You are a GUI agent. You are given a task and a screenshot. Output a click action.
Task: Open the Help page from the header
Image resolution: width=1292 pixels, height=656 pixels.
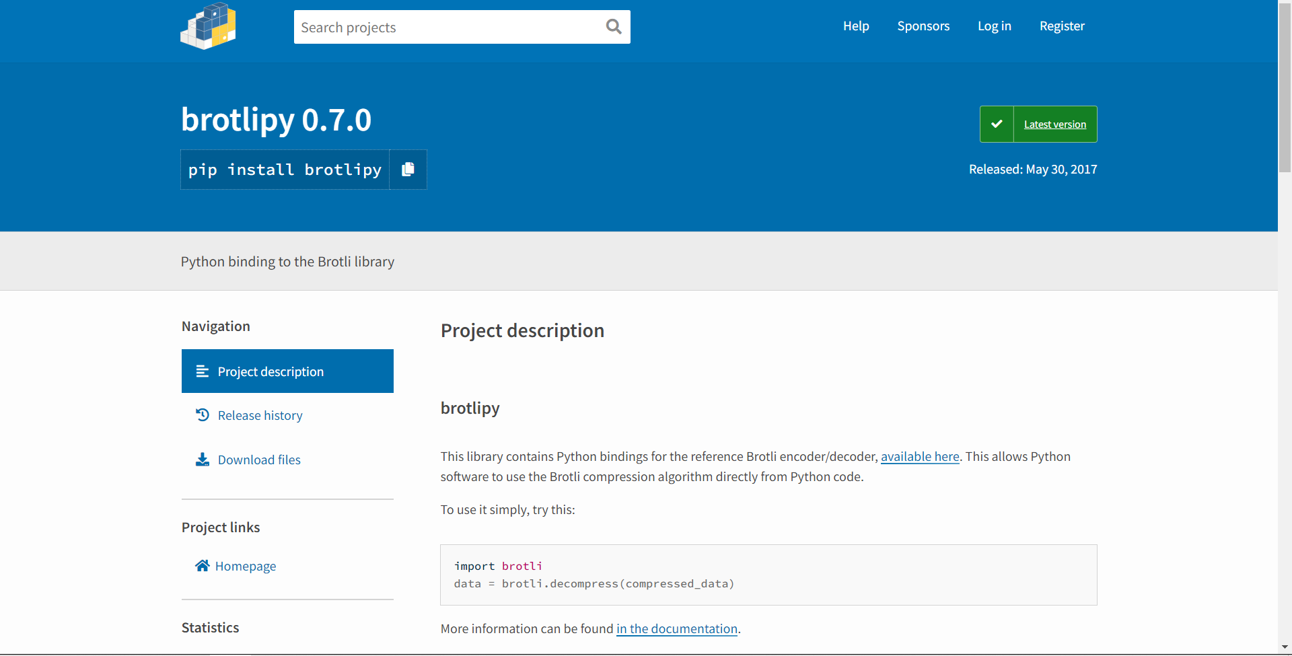[x=856, y=26]
